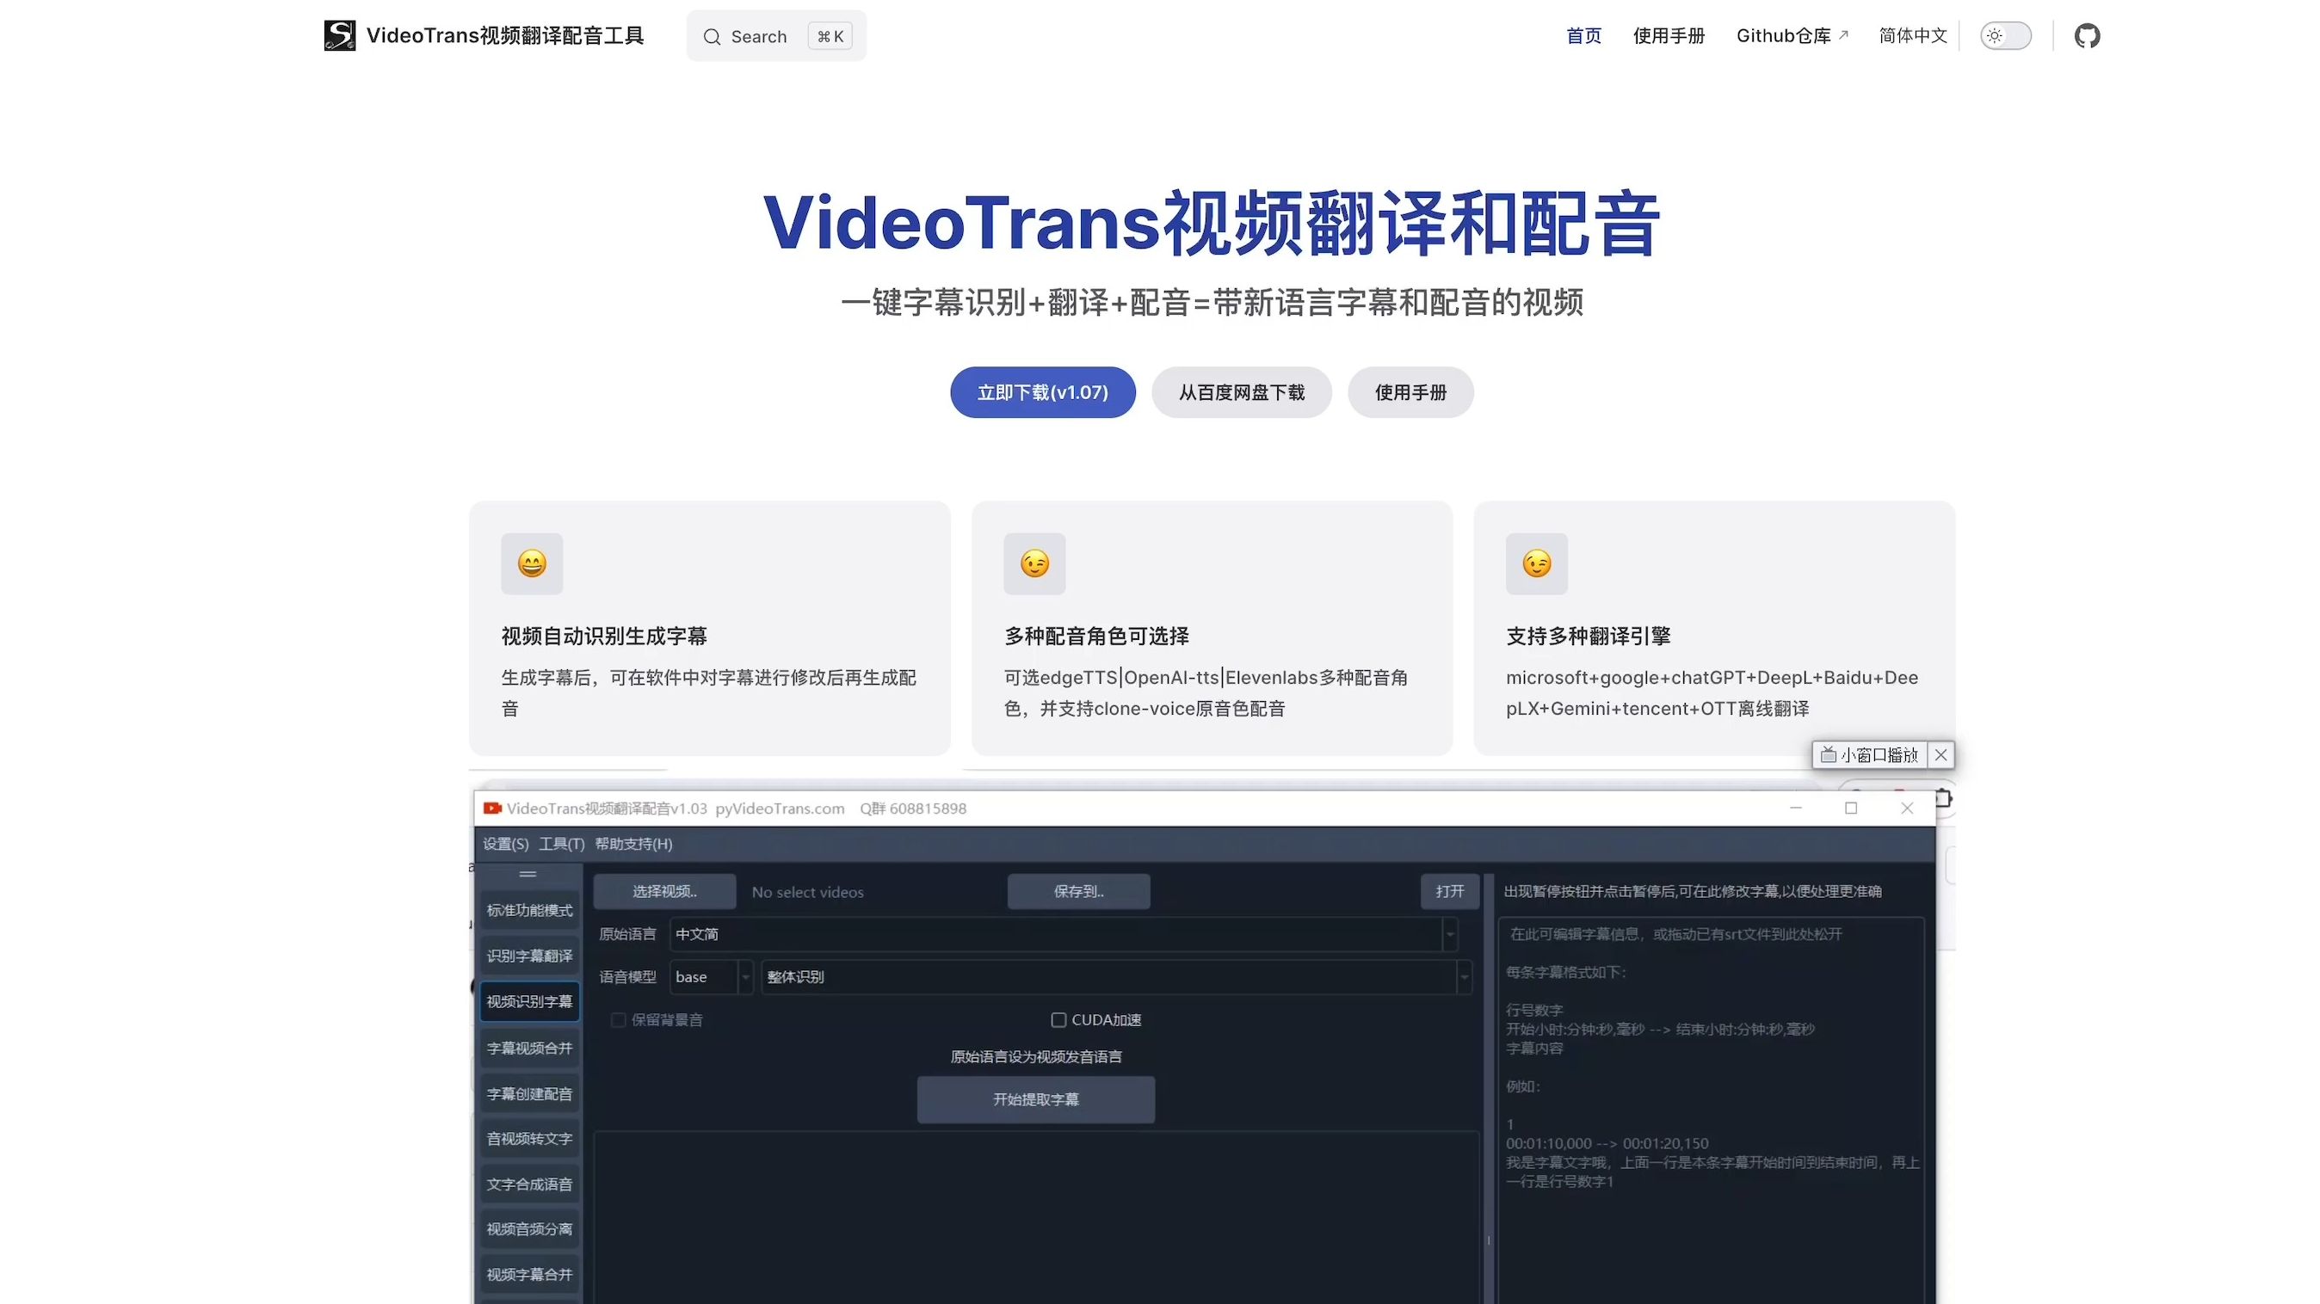
Task: Select 字幕创建配音 sidebar tab
Action: (529, 1094)
